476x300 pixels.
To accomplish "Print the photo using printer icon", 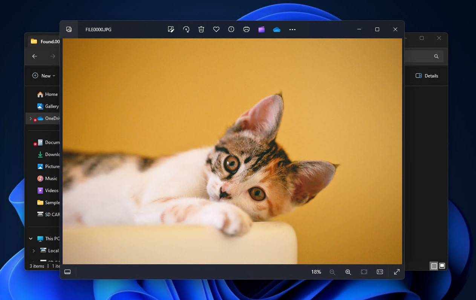I will [246, 29].
